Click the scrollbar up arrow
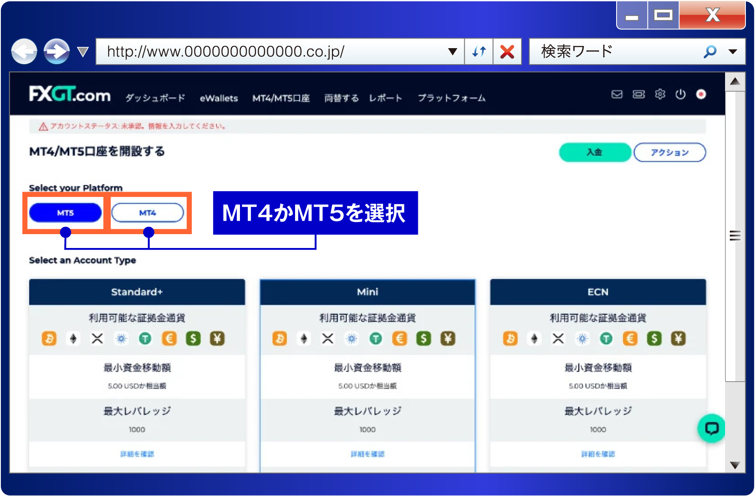Image resolution: width=755 pixels, height=496 pixels. click(x=735, y=82)
